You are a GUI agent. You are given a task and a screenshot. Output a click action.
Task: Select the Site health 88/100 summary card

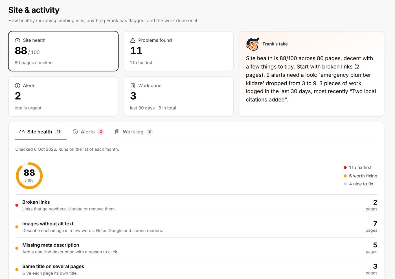63,51
